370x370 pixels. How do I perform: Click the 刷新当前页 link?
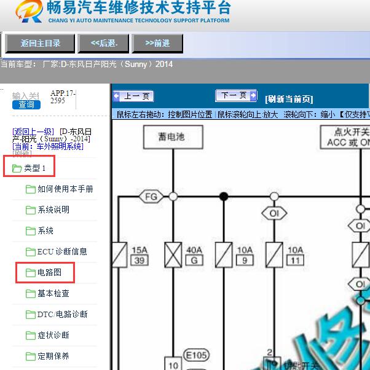pyautogui.click(x=289, y=99)
